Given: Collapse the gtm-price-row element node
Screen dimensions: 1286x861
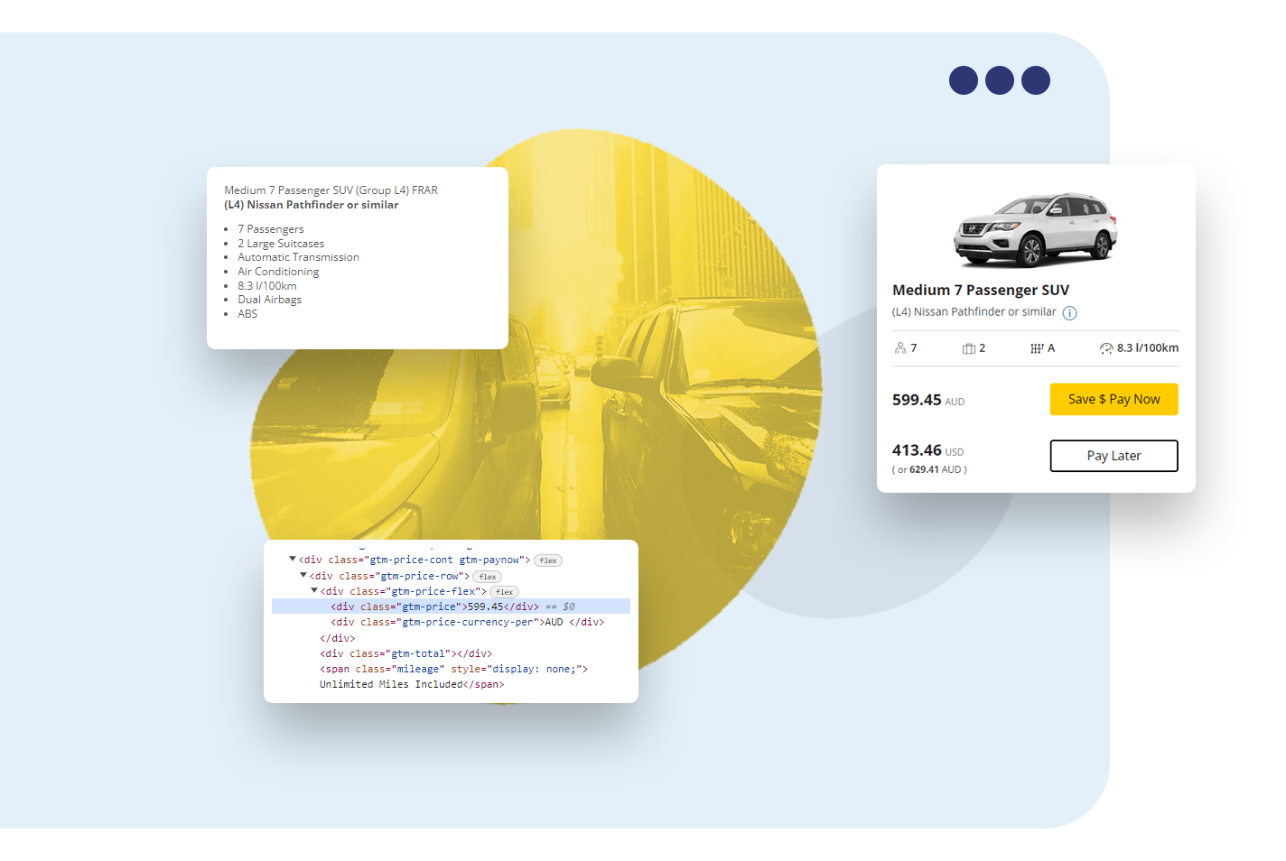Looking at the screenshot, I should pyautogui.click(x=303, y=575).
